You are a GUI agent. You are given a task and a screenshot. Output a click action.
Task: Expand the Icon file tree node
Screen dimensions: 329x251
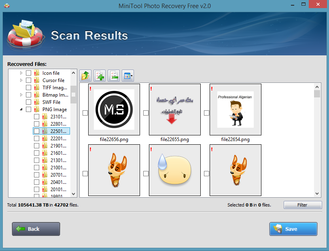21,73
